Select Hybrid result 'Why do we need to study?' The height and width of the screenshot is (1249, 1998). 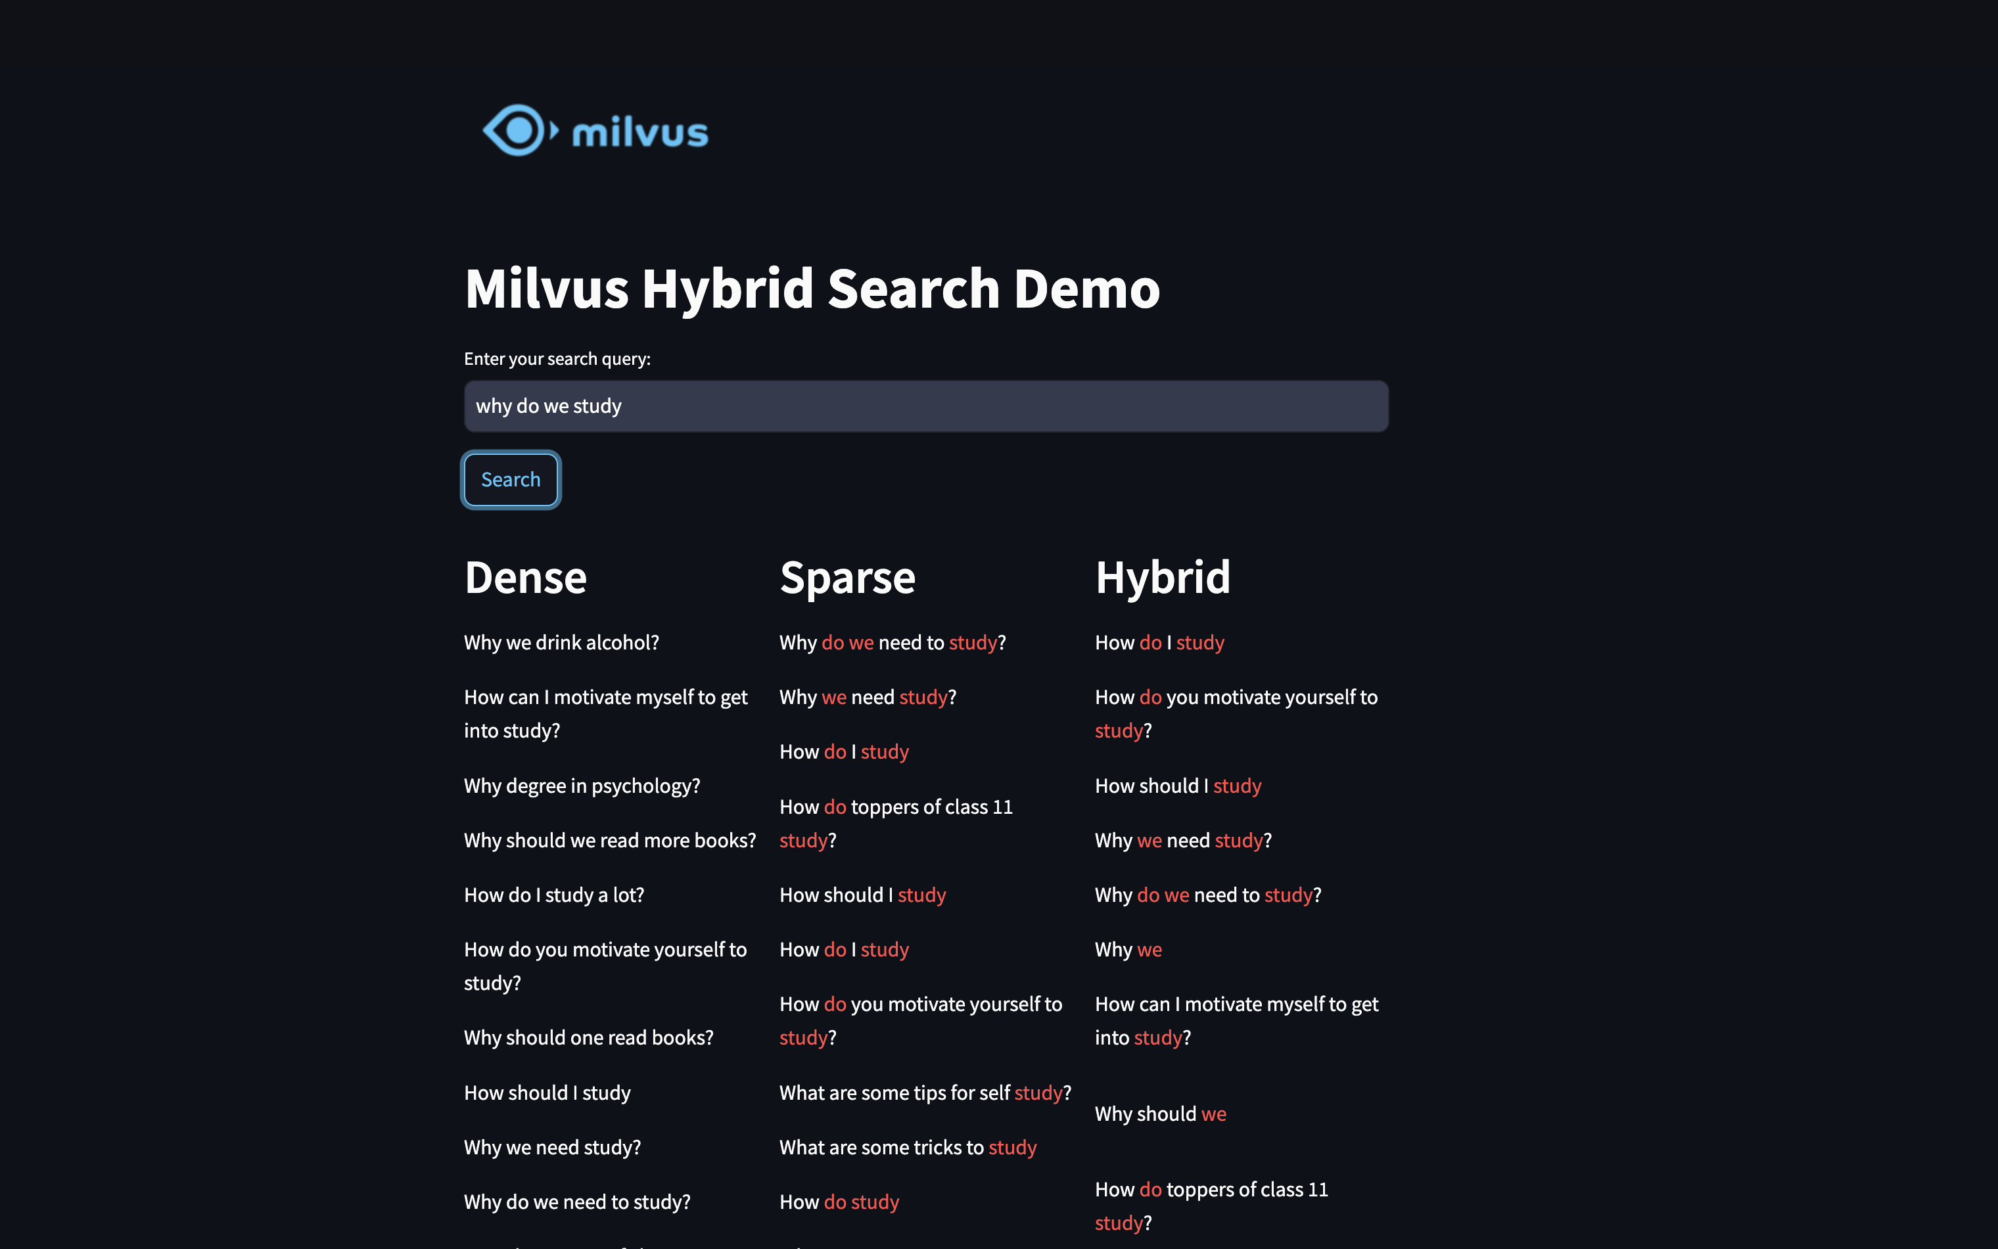click(x=1208, y=895)
